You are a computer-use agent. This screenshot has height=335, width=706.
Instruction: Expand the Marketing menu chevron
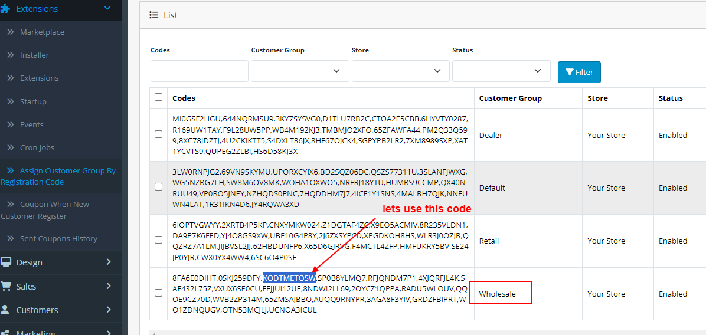tap(109, 333)
